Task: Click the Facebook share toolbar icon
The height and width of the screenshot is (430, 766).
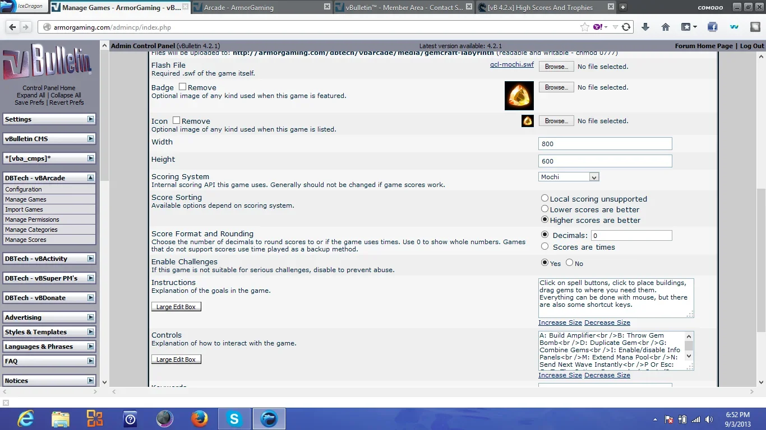Action: pyautogui.click(x=712, y=27)
